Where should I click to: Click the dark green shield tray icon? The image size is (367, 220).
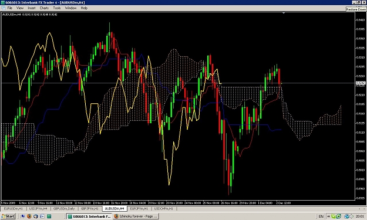tap(338, 216)
